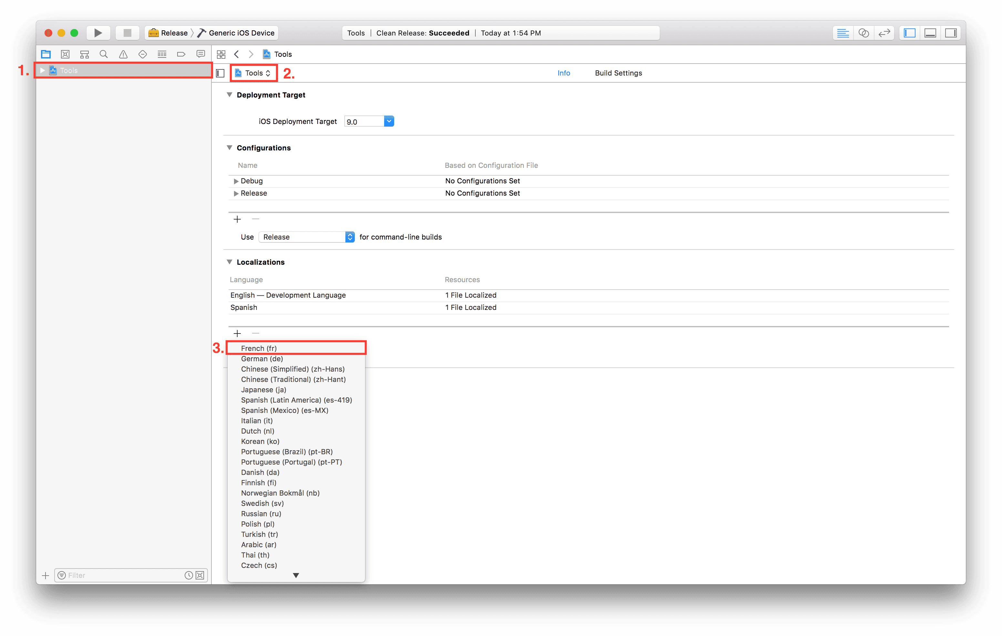Click the Stop button in toolbar
Viewport: 1002px width, 636px height.
127,33
